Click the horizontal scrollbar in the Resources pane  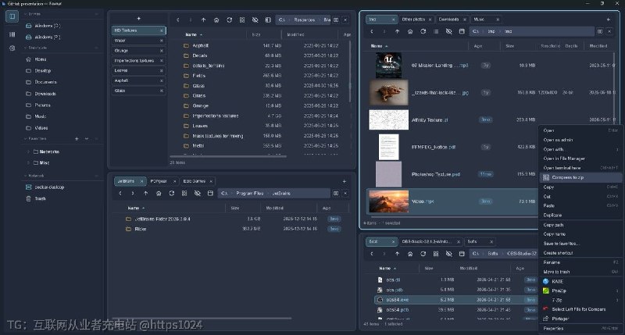(228, 156)
